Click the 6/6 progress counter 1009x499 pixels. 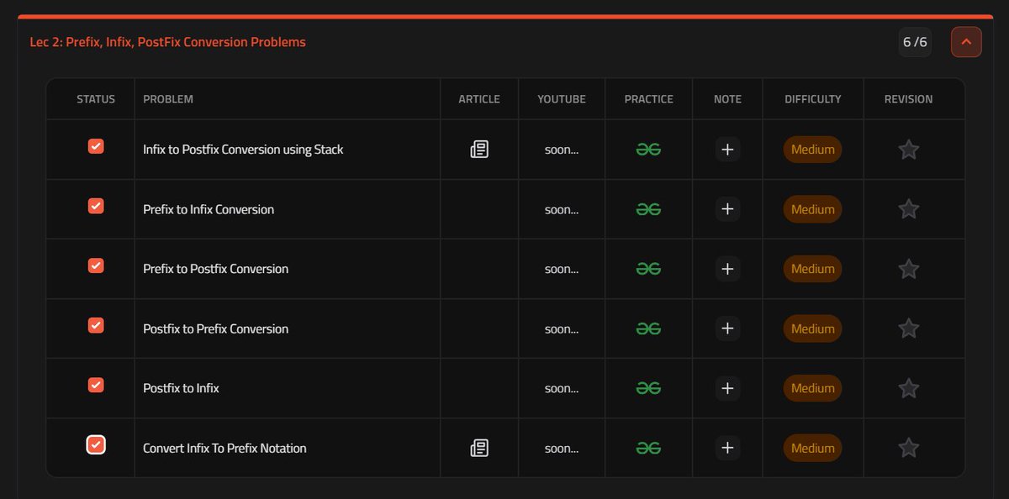(x=915, y=41)
